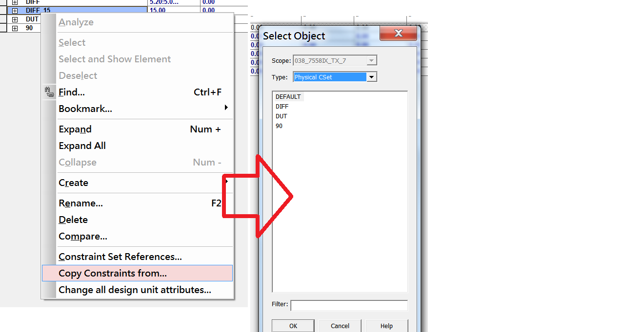Expand the DIFF_15 tree row
The height and width of the screenshot is (332, 624).
tap(15, 11)
